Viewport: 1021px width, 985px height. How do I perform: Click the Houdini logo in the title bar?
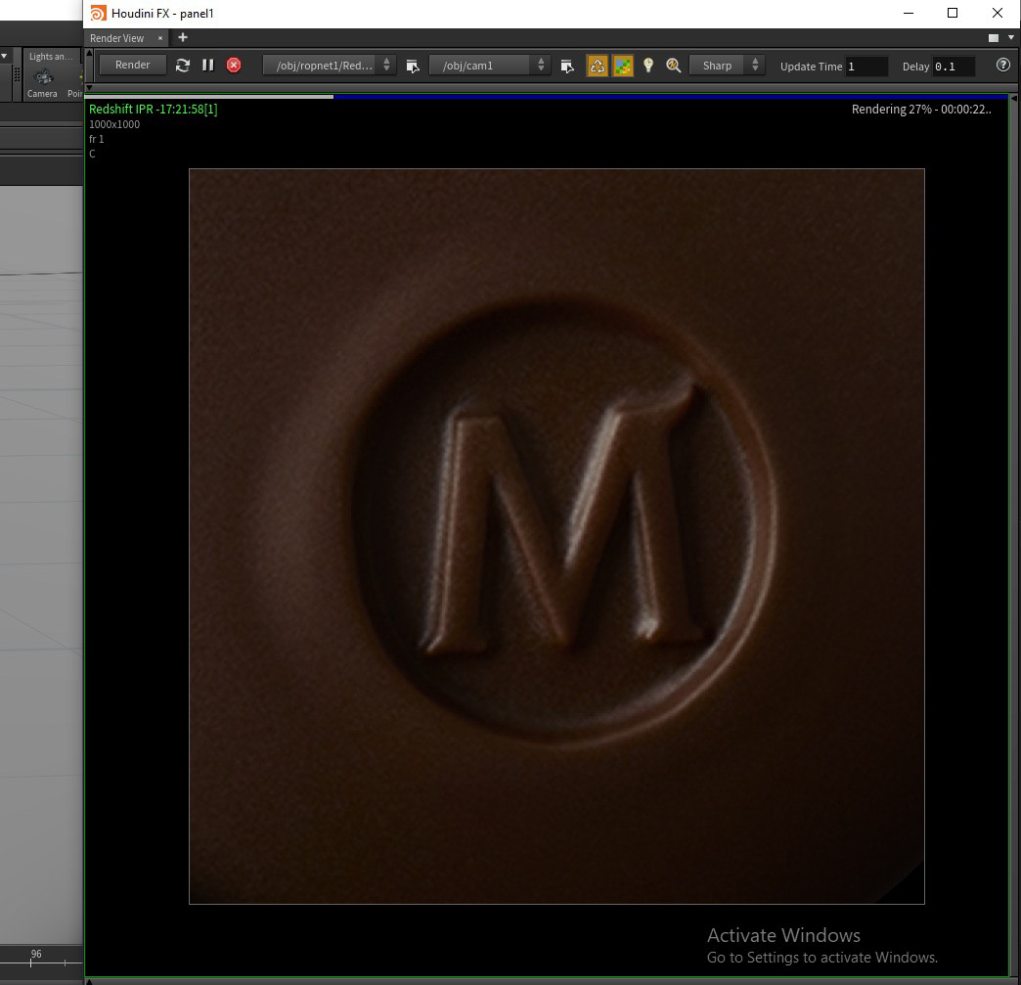(x=99, y=13)
